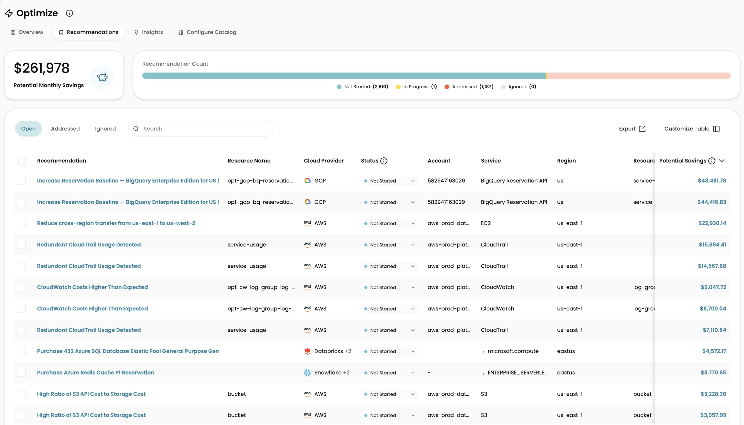Click the Cloud Provider column header
Screen dimensions: 744x425
point(324,161)
